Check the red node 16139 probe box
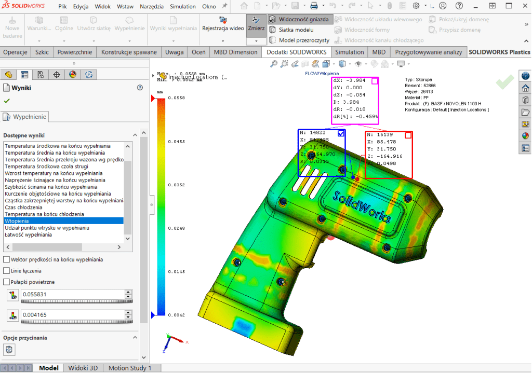Viewport: 532px width, 373px height. coord(408,135)
